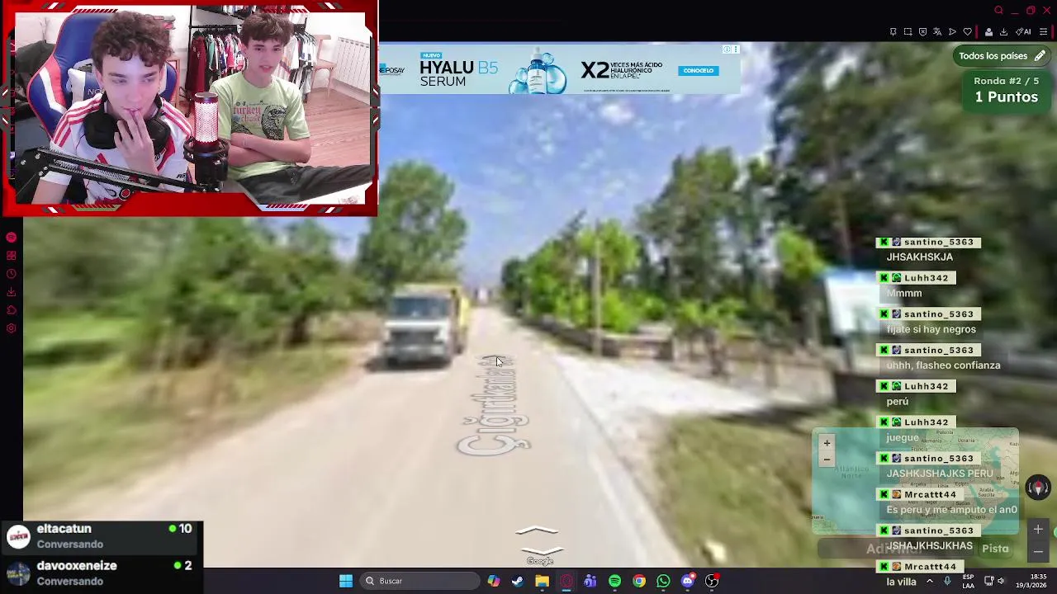Open the ad blocker shield icon
Image resolution: width=1057 pixels, height=594 pixels.
[922, 32]
